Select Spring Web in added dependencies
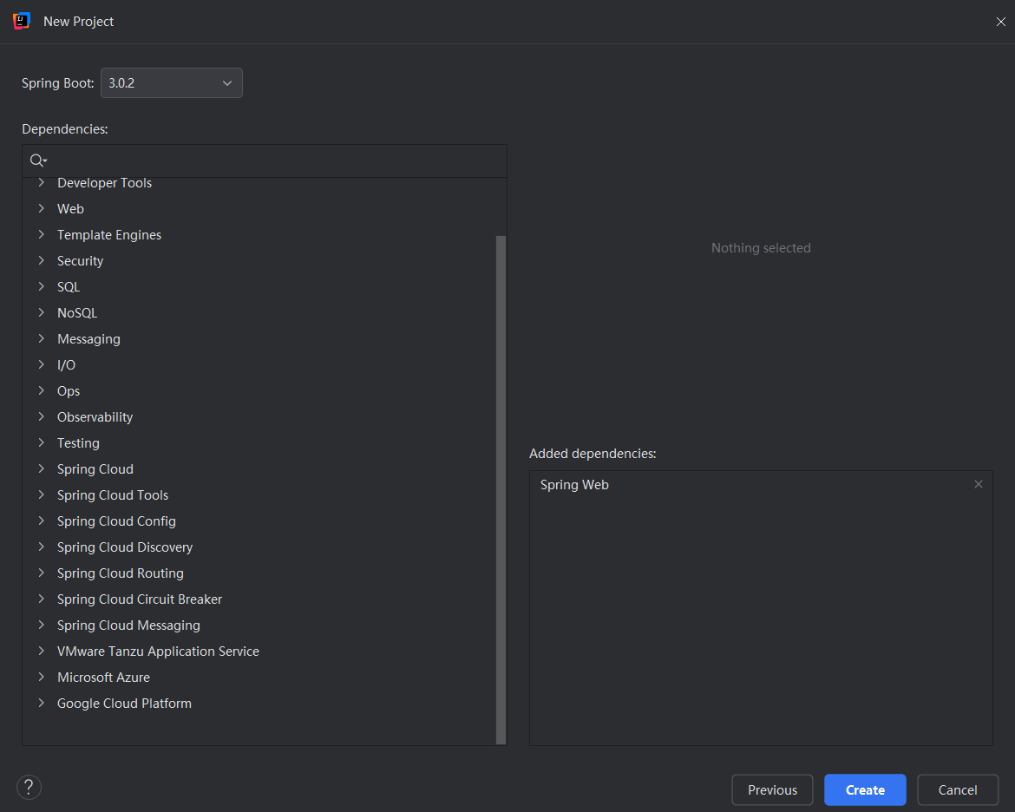Image resolution: width=1015 pixels, height=812 pixels. [x=574, y=485]
